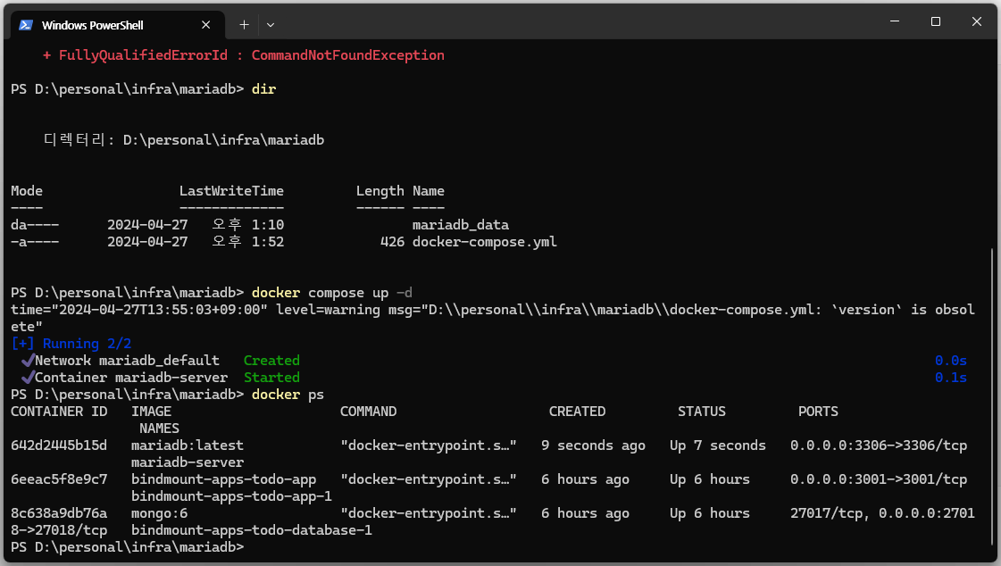Click the Mode column header
Screen dimensions: 1001x566
pos(27,191)
